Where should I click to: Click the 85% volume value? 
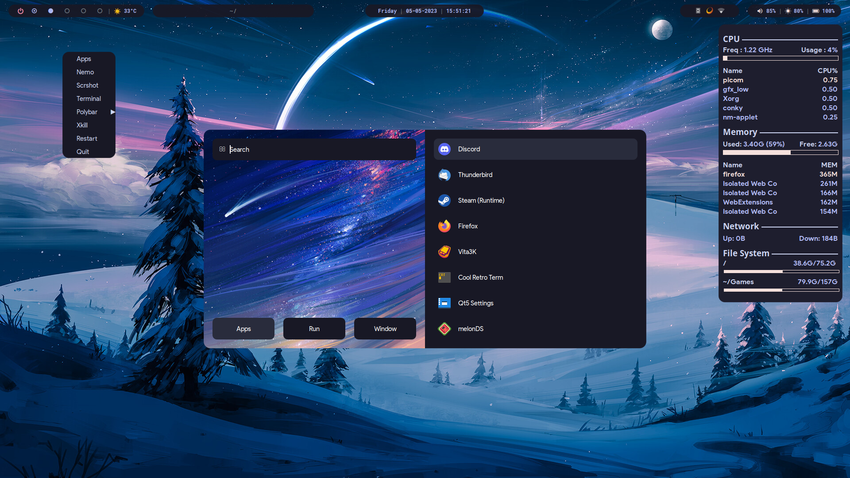[x=771, y=11]
